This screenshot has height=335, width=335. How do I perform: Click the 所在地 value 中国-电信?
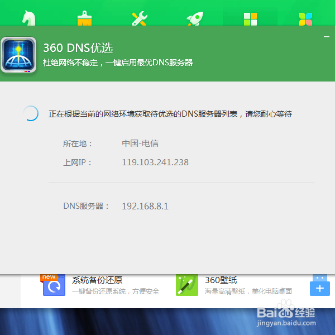pyautogui.click(x=140, y=143)
